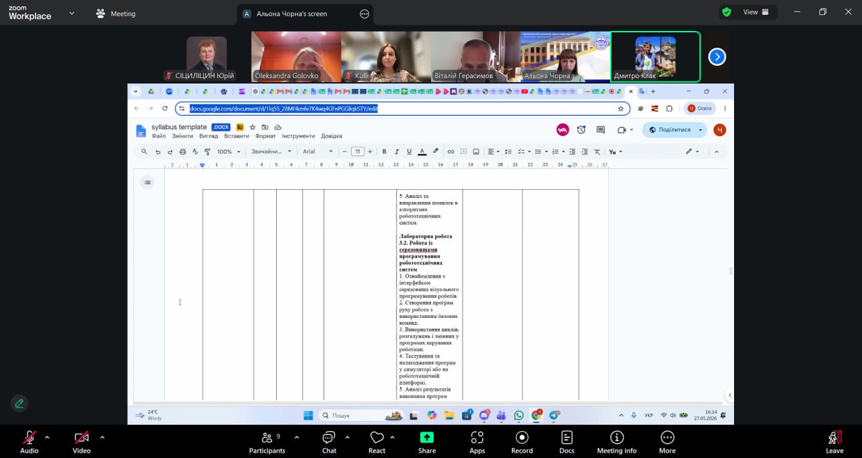Open shared-screen options ellipsis for Альона Чорна
This screenshot has width=862, height=458.
point(364,13)
